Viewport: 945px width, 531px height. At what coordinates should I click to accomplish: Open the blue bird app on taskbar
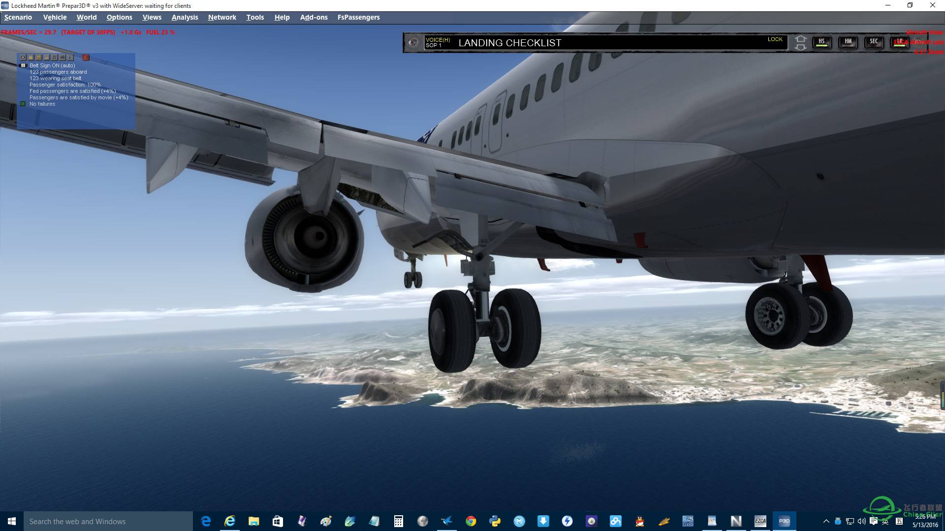tap(447, 521)
